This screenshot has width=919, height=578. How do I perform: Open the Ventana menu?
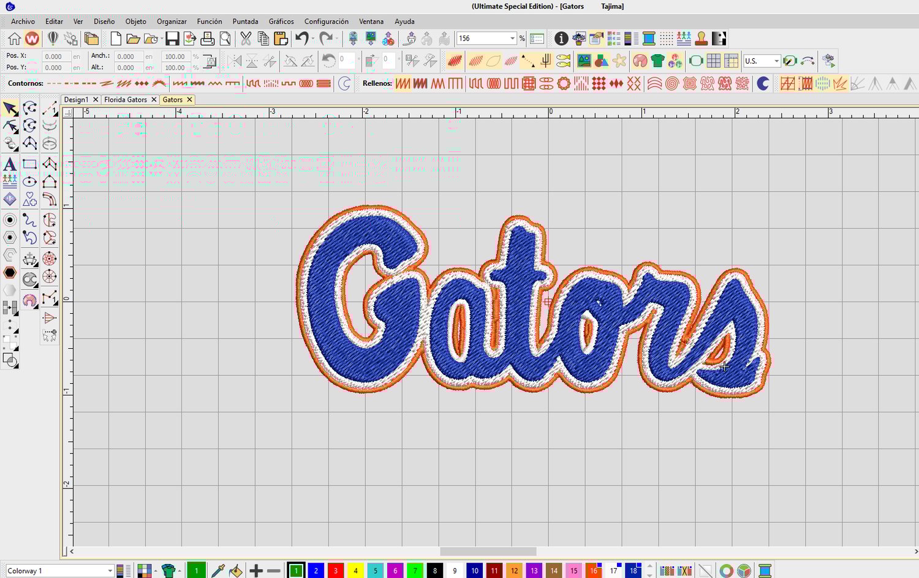(371, 21)
